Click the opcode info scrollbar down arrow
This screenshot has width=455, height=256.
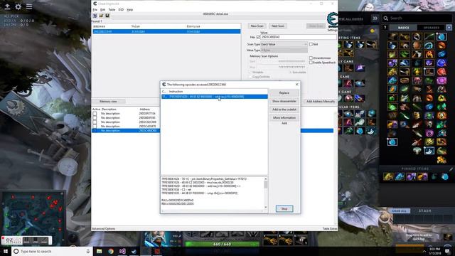tap(265, 207)
